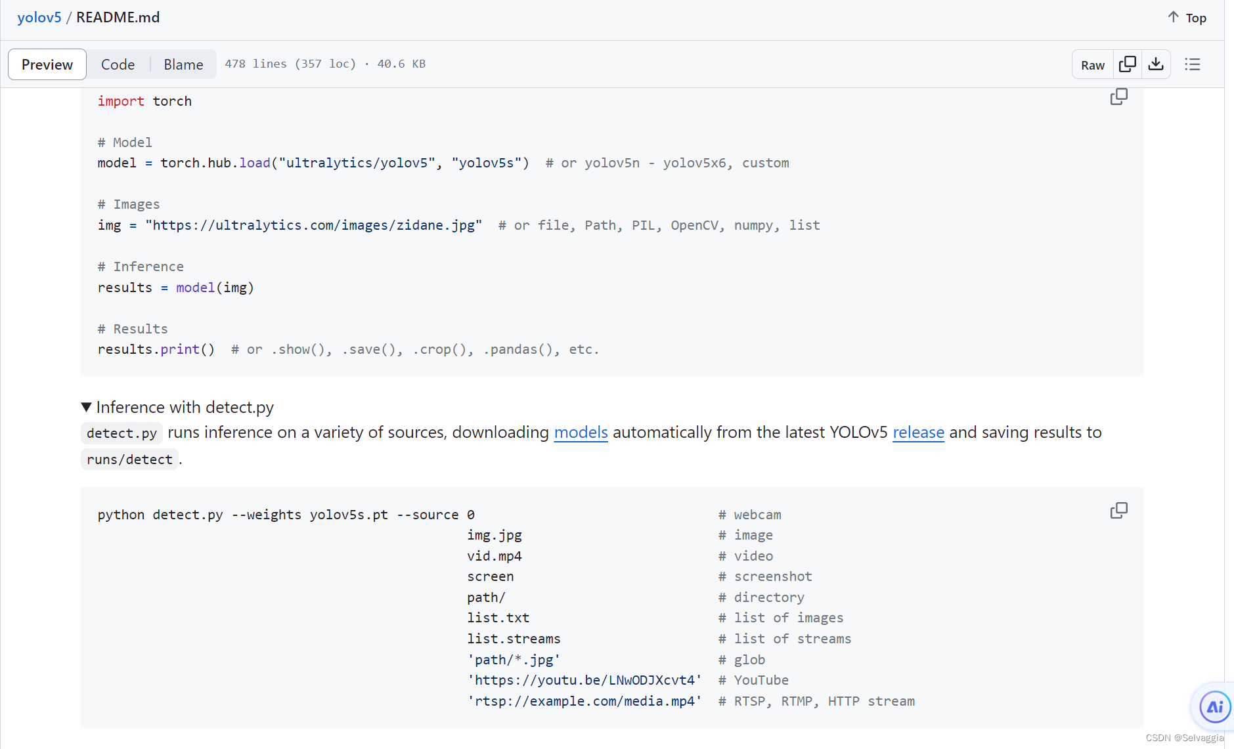1234x749 pixels.
Task: Click the 'screen' source option
Action: pos(491,576)
